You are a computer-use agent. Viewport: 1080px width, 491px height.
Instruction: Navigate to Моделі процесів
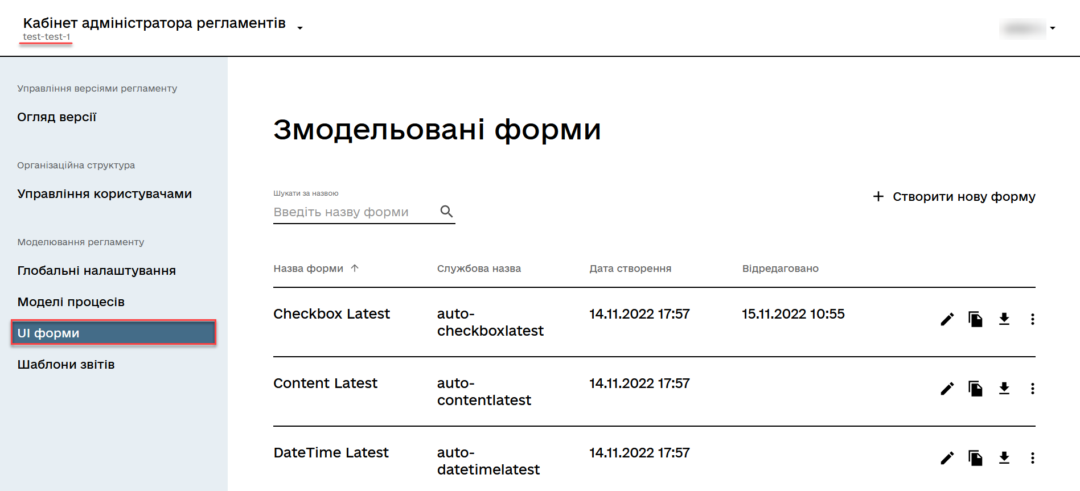coord(71,302)
